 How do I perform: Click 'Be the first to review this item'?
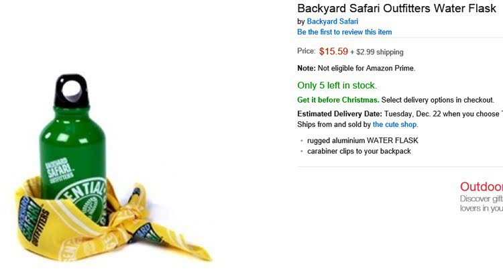click(x=345, y=32)
